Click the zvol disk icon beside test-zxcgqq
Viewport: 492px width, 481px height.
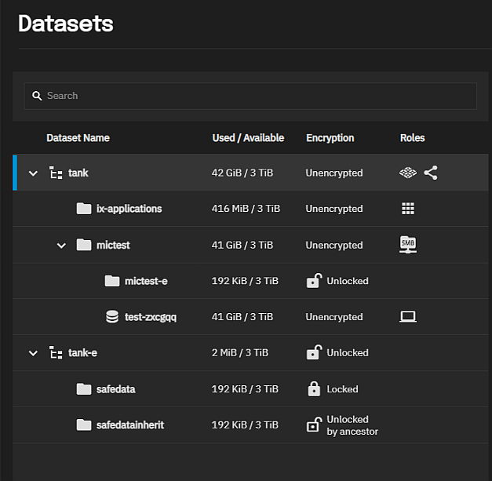pos(112,317)
